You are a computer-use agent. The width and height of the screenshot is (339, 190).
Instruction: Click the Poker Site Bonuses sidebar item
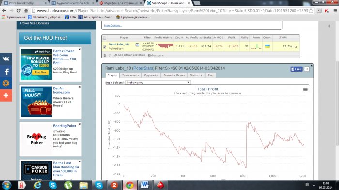[x=34, y=23]
